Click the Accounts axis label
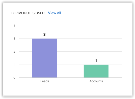 click(96, 81)
